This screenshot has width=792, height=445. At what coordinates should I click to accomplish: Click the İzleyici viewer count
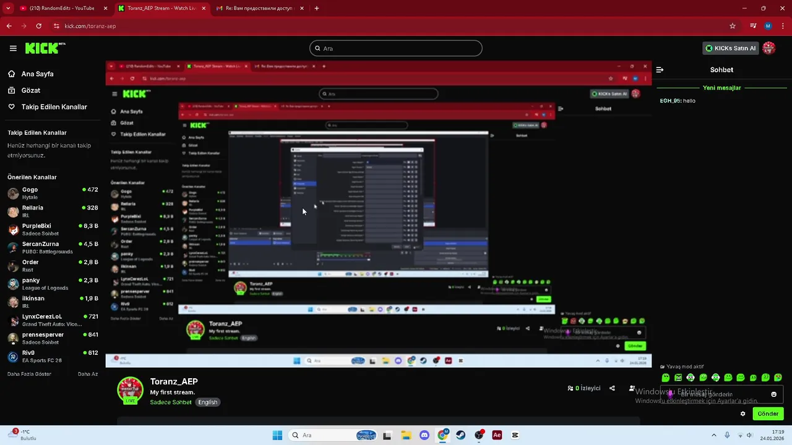click(584, 388)
